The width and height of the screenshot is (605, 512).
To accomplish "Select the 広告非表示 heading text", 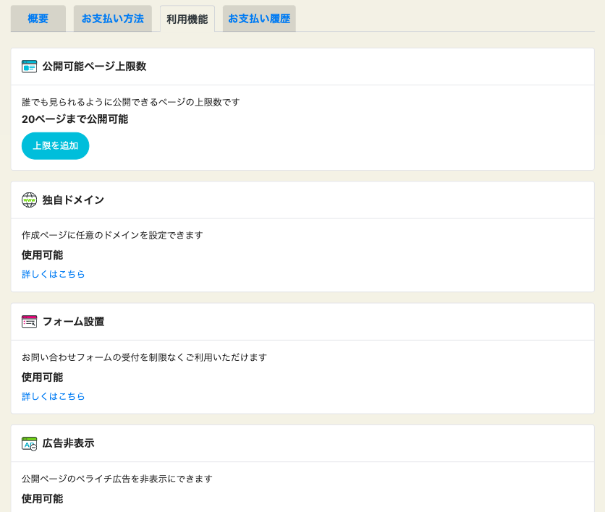I will (68, 443).
